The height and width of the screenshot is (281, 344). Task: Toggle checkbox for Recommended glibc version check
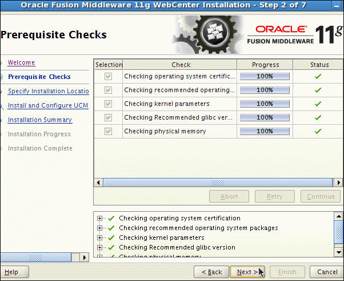tap(108, 117)
